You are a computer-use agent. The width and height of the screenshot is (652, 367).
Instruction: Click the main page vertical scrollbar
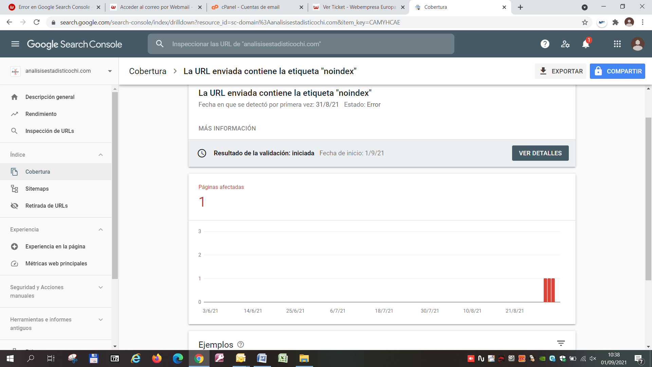click(x=648, y=199)
